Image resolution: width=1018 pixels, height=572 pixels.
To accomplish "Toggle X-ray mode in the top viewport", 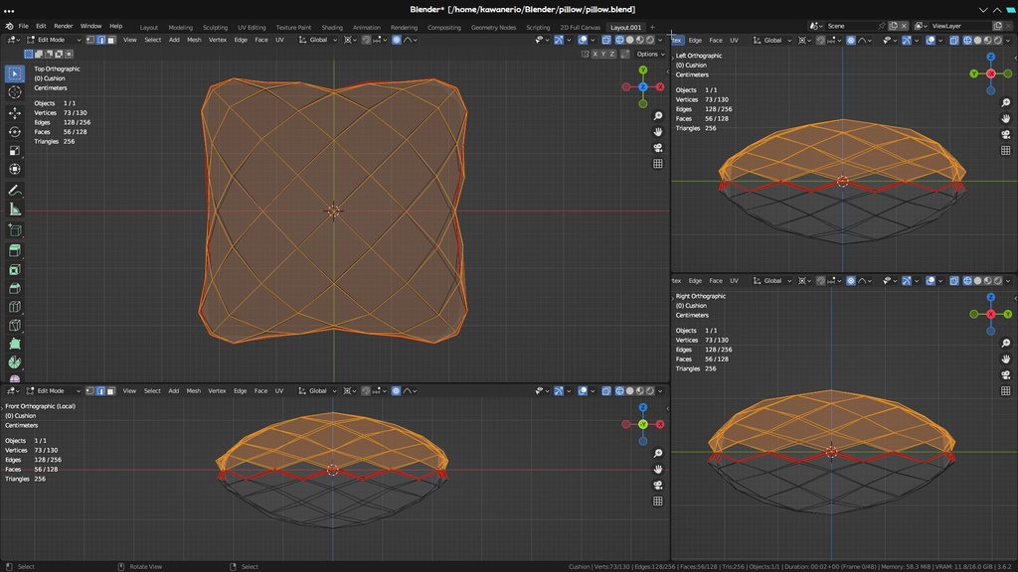I will [606, 39].
